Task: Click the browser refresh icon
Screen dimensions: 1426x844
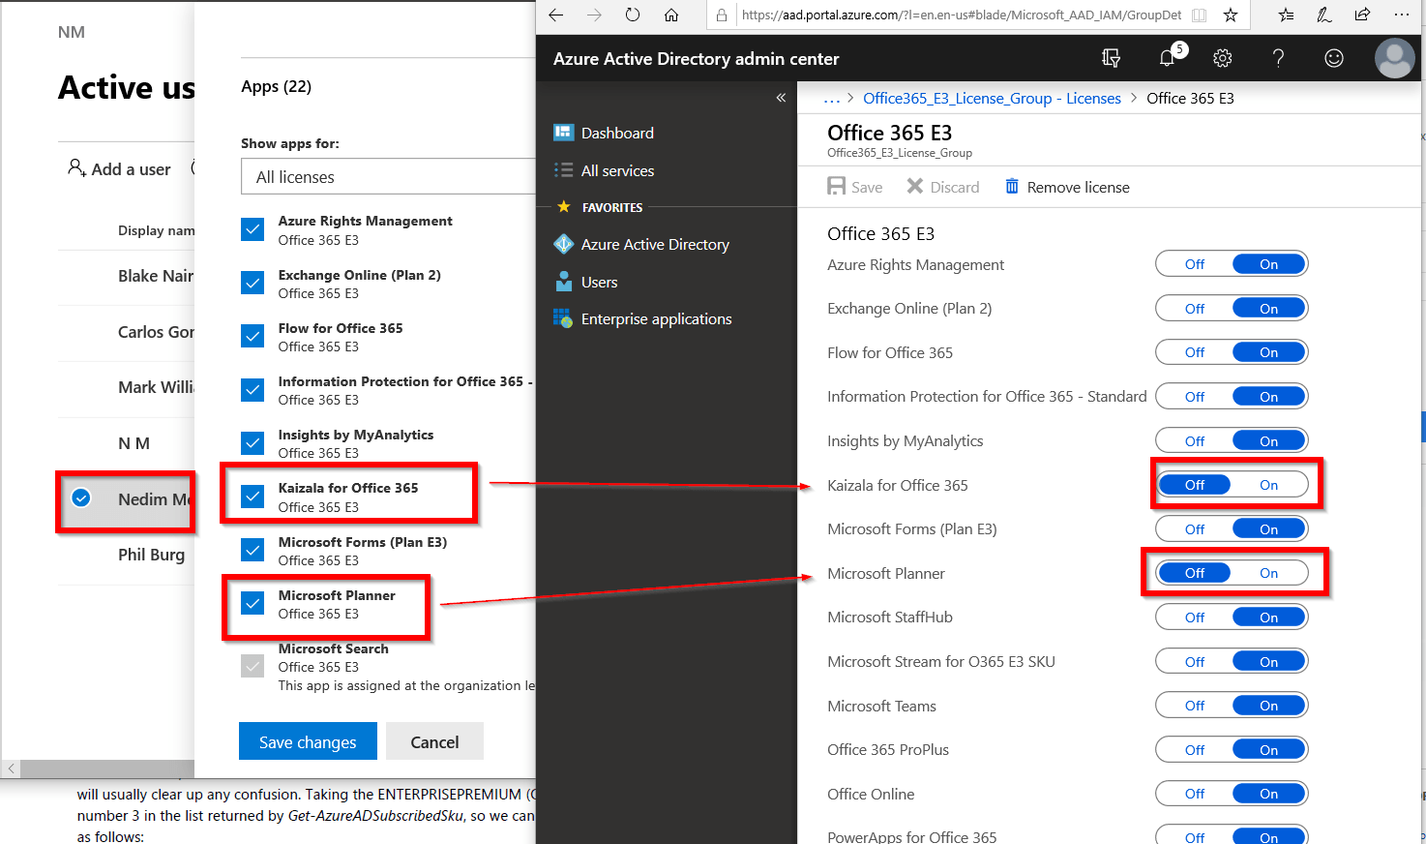Action: [633, 15]
